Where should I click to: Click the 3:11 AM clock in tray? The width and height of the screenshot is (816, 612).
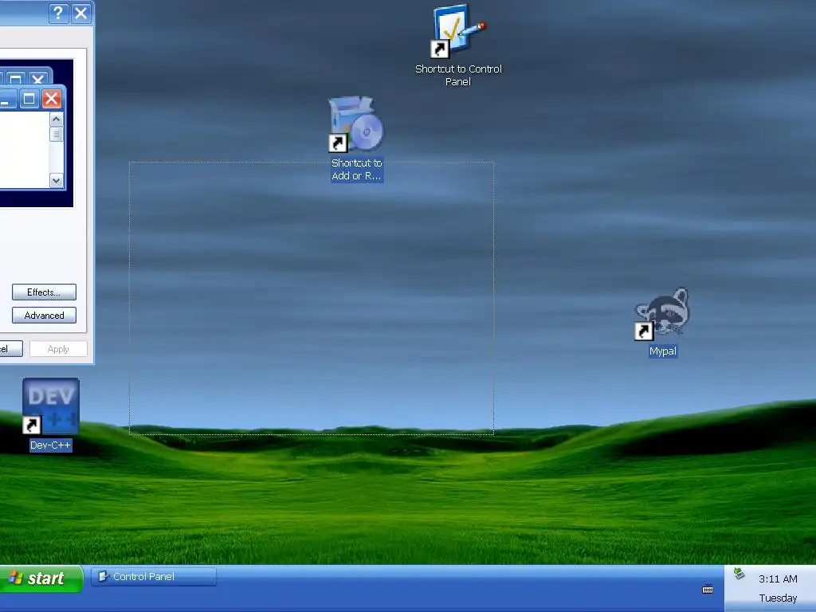click(778, 579)
